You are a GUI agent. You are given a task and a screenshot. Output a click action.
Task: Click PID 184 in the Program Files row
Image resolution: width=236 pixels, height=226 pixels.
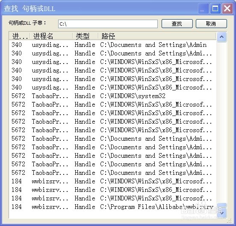17,207
